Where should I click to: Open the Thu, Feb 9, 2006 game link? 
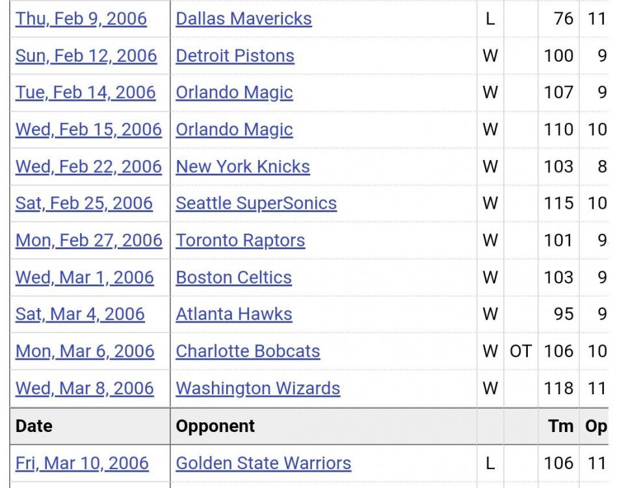[81, 18]
